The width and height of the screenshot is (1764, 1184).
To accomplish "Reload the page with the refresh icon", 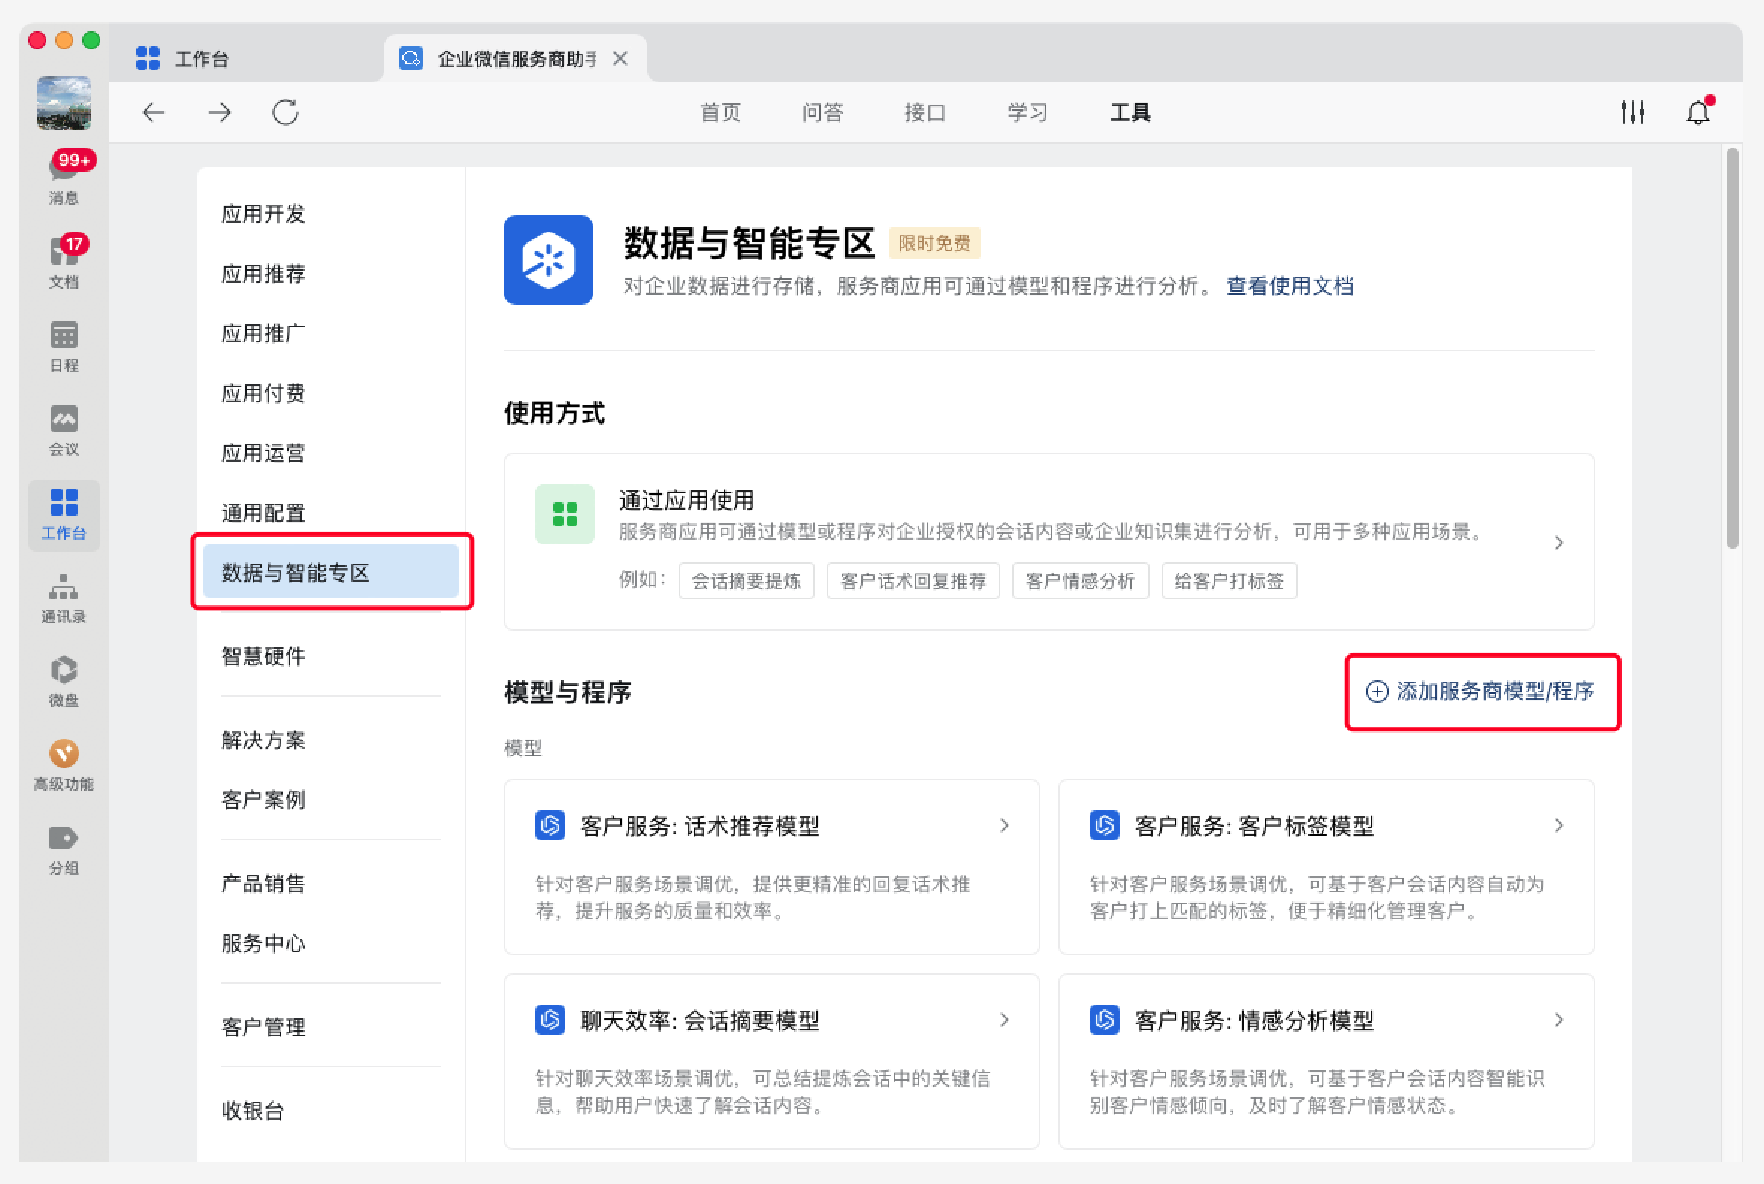I will (286, 113).
